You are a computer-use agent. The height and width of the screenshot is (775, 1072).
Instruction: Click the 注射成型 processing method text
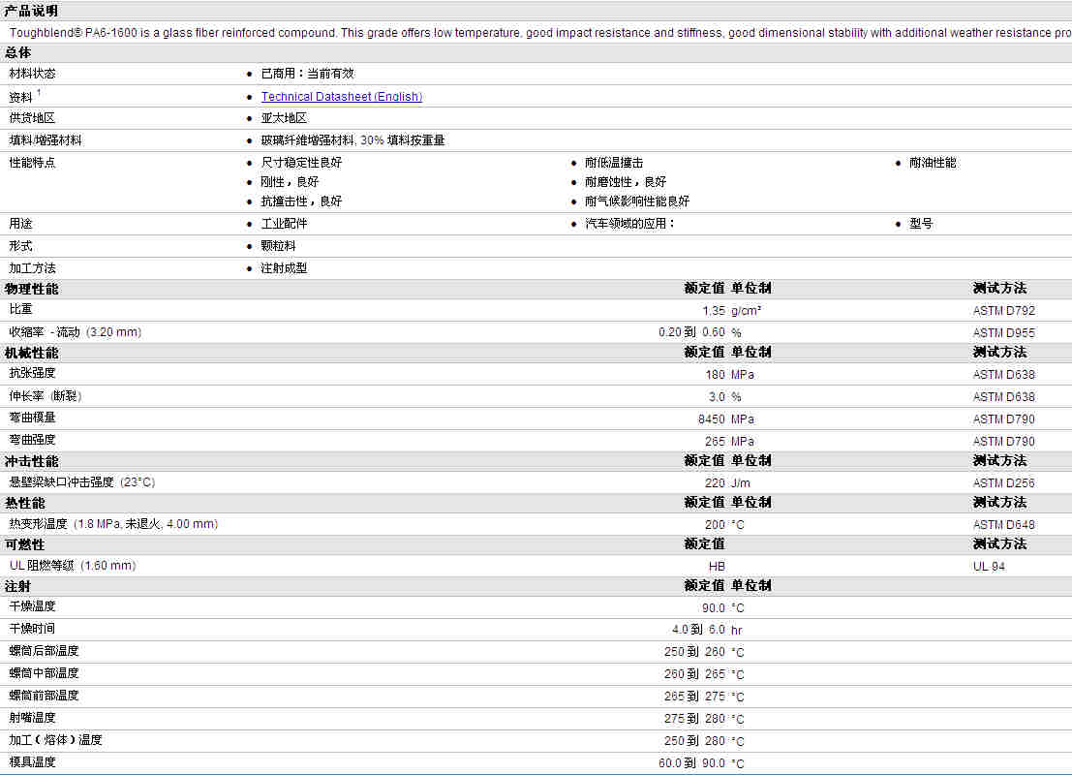coord(284,268)
